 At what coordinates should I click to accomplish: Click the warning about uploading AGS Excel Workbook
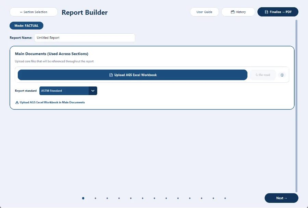[x=50, y=102]
